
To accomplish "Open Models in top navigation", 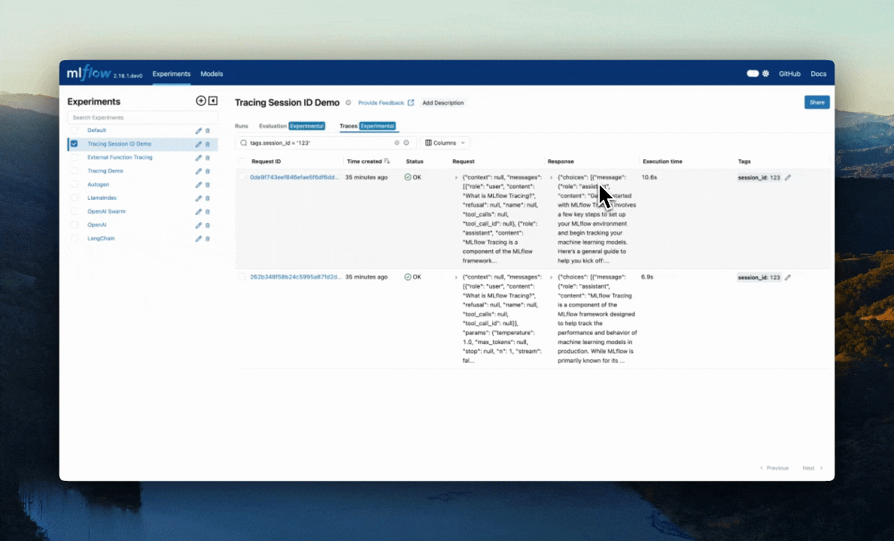I will [x=211, y=74].
